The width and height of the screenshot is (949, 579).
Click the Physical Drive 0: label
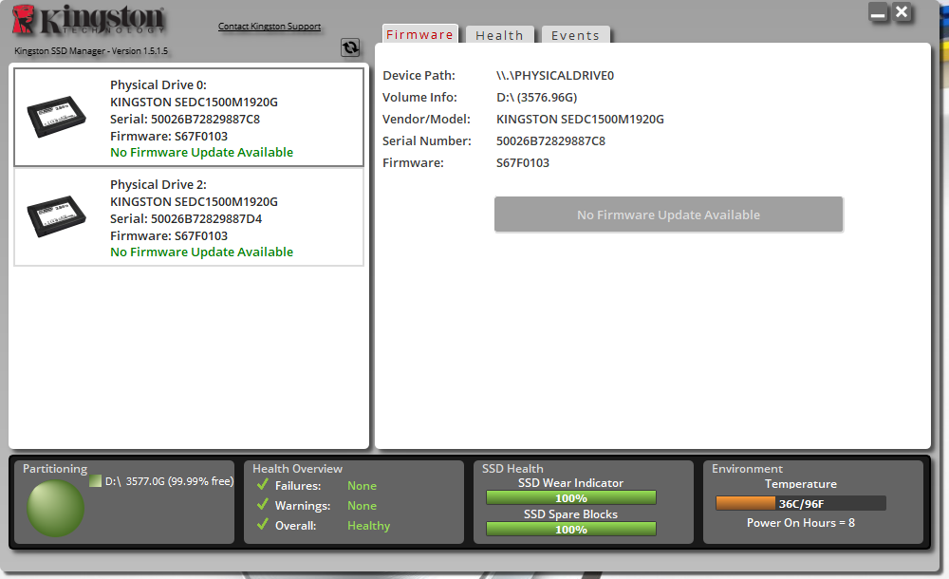click(x=158, y=84)
